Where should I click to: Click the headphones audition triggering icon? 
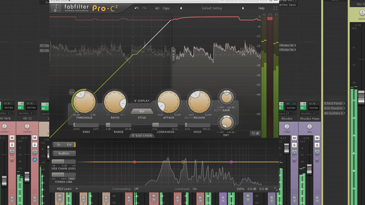click(72, 92)
